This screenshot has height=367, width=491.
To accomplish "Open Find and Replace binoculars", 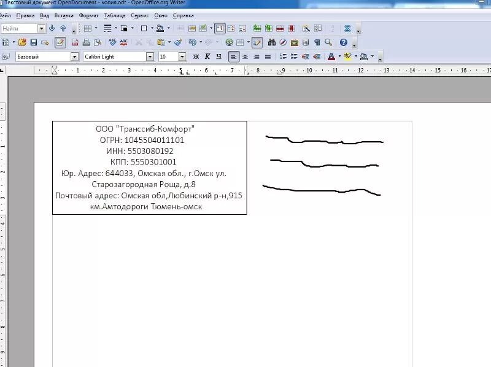I will coord(271,42).
